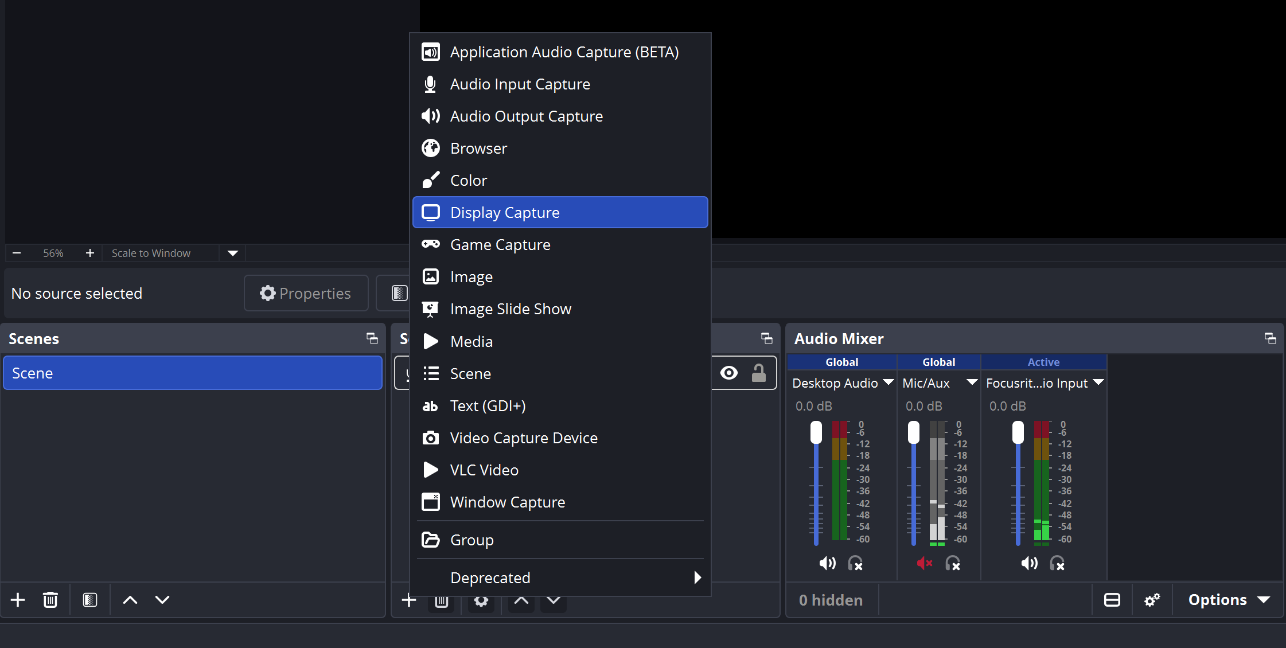
Task: Add a VLC Video source
Action: point(560,470)
